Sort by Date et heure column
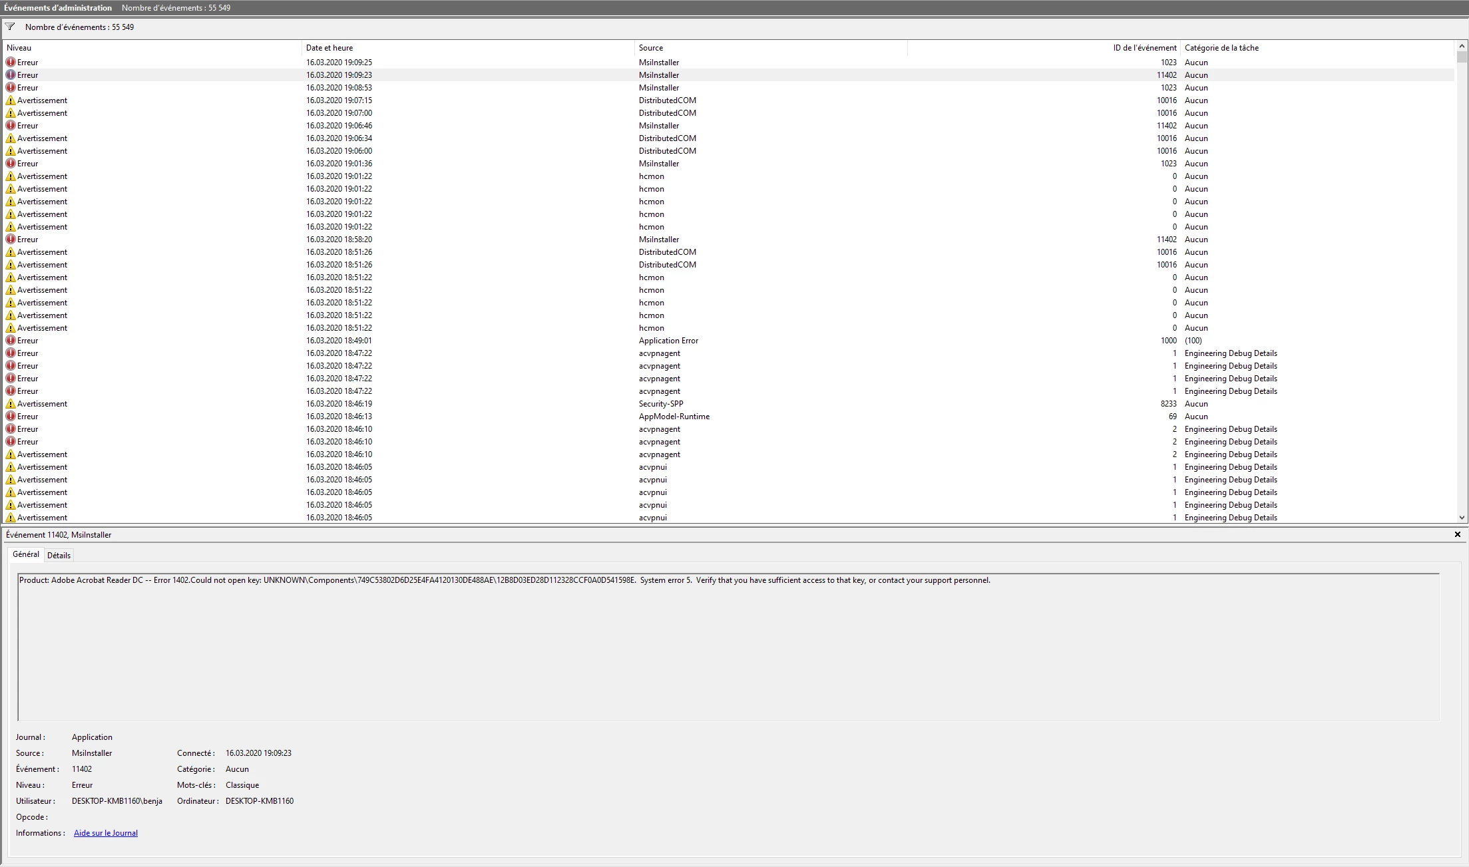Viewport: 1469px width, 867px height. (x=329, y=48)
